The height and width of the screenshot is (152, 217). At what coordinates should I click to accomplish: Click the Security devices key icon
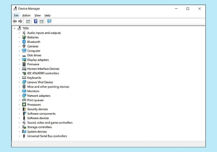click(24, 109)
